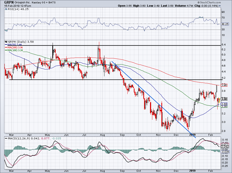Click the 'Volume 4.7M' value
The image size is (232, 173).
(184, 6)
